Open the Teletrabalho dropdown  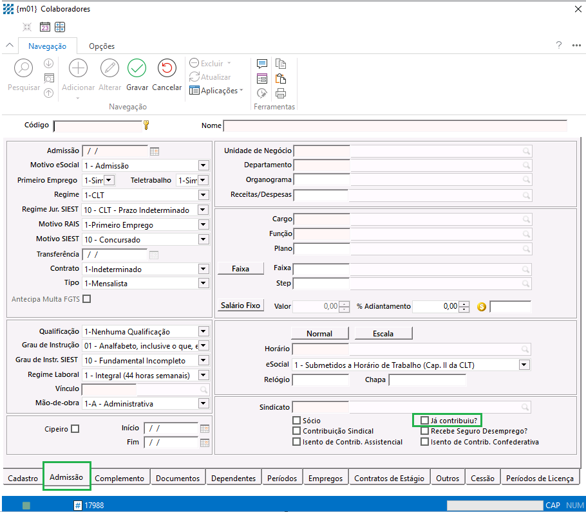point(203,180)
